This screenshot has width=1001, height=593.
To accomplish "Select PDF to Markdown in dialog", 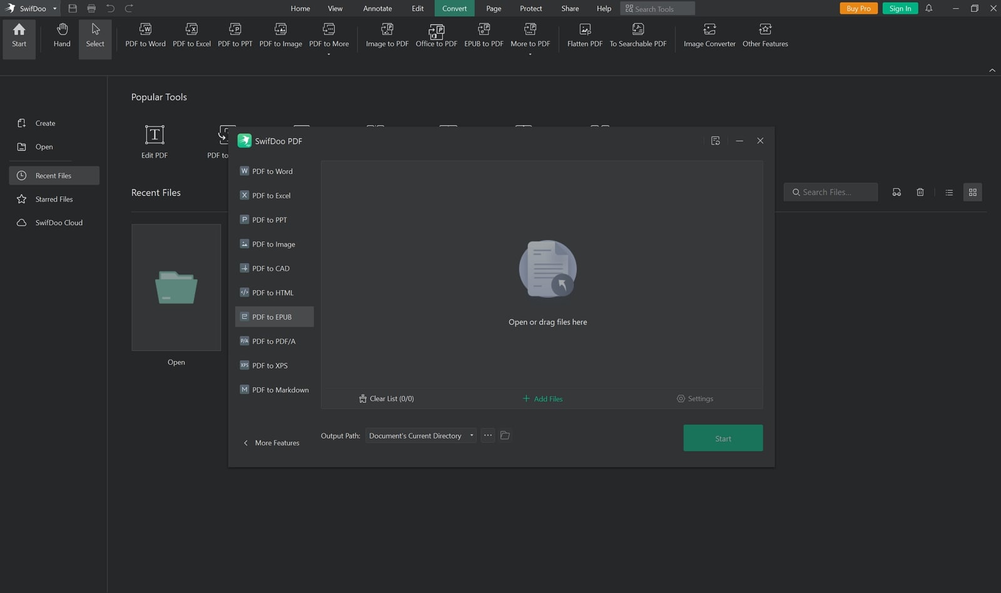I will pos(274,390).
